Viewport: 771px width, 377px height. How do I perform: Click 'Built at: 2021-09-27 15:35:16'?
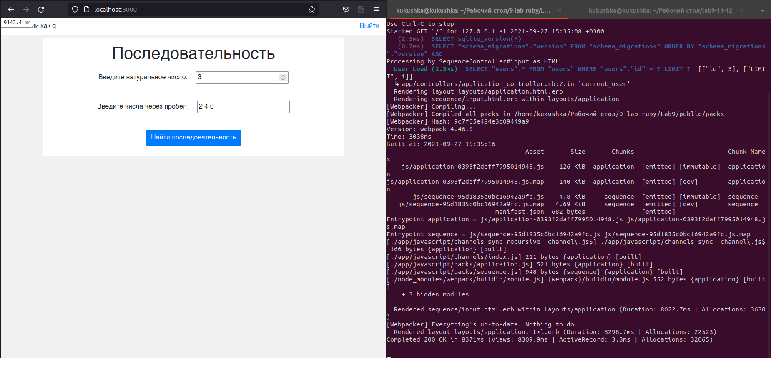click(x=441, y=144)
